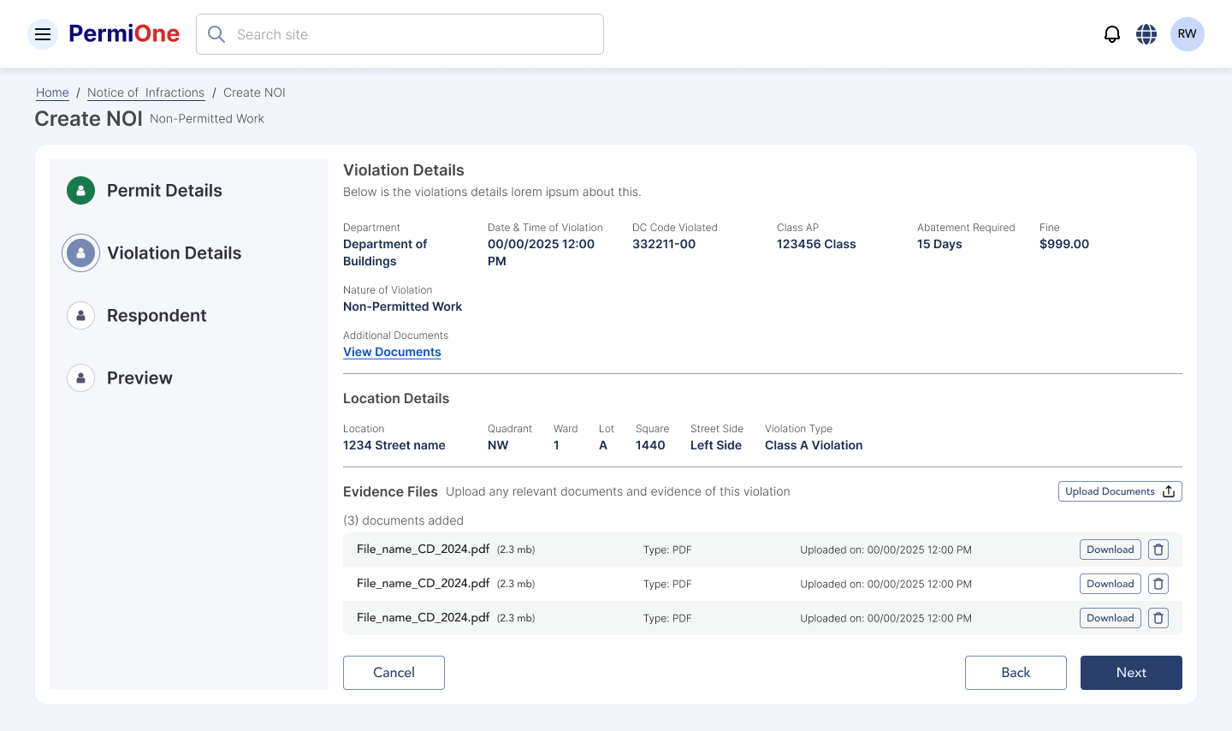Go to the Preview step
Image resolution: width=1232 pixels, height=731 pixels.
[139, 378]
